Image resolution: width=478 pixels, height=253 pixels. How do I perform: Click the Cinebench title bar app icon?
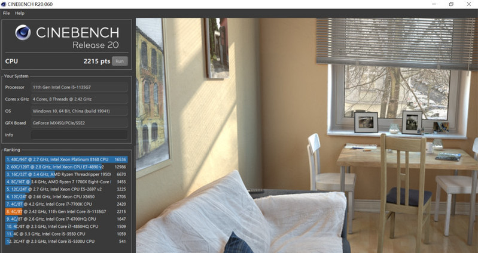pos(4,4)
